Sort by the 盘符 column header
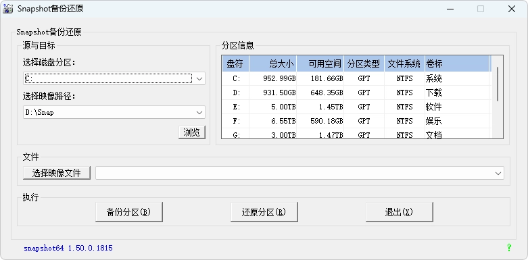 [x=235, y=63]
